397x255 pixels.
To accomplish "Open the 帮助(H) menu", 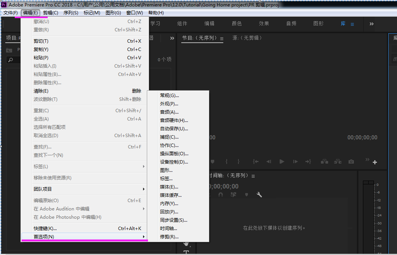I will pos(156,12).
